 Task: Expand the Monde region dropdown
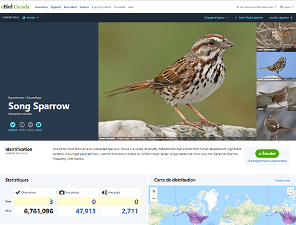pos(30,18)
